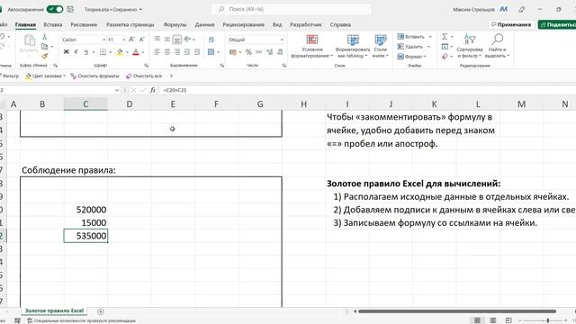Click the Format Painter brush icon
The width and height of the screenshot is (576, 324).
44,56
